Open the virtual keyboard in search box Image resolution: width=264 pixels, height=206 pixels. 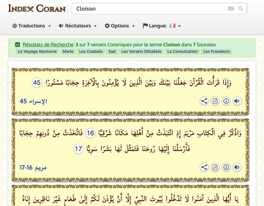point(231,9)
